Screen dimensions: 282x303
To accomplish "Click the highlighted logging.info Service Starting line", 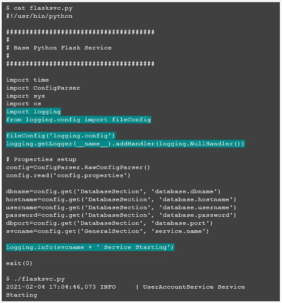I will [90, 247].
